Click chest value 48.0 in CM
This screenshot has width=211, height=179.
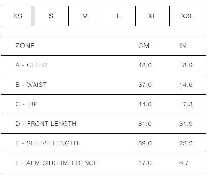click(x=145, y=65)
